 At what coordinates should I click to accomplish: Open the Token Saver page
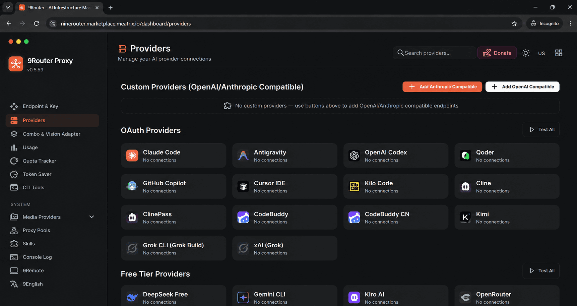[x=52, y=174]
